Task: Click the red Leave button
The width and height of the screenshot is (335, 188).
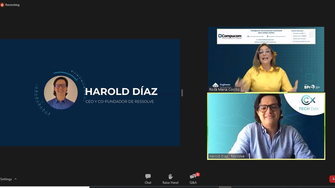Action: [333, 179]
